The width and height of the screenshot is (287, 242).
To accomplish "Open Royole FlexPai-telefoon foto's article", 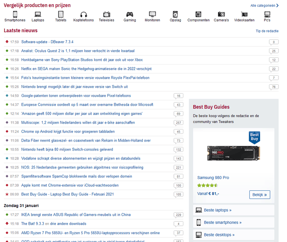I will click(x=85, y=78).
